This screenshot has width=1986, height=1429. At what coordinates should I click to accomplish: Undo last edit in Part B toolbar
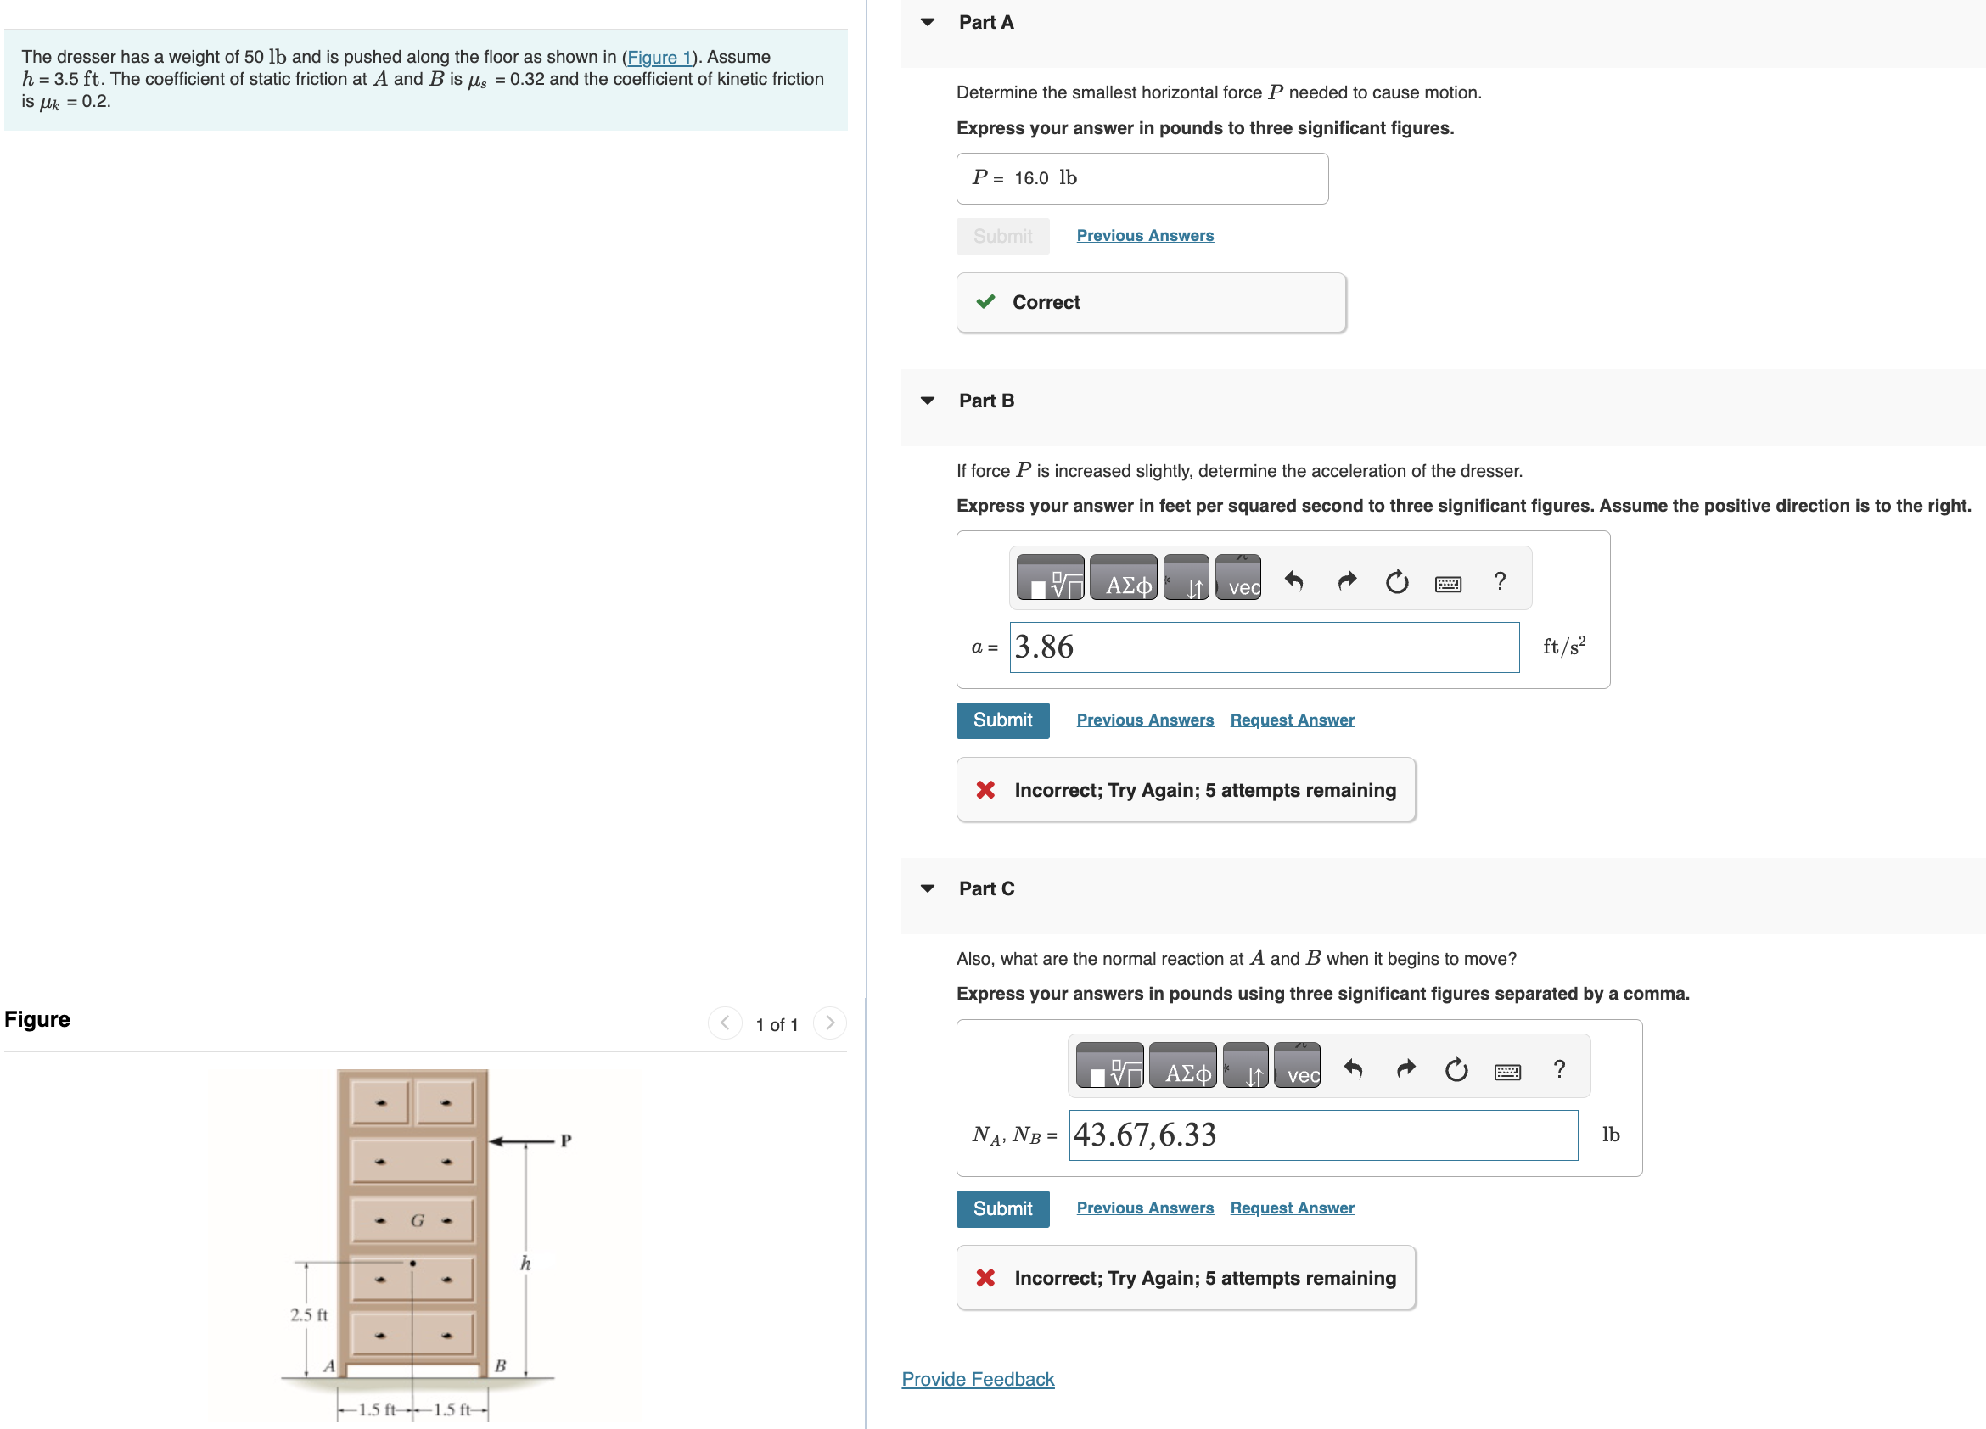(x=1293, y=580)
